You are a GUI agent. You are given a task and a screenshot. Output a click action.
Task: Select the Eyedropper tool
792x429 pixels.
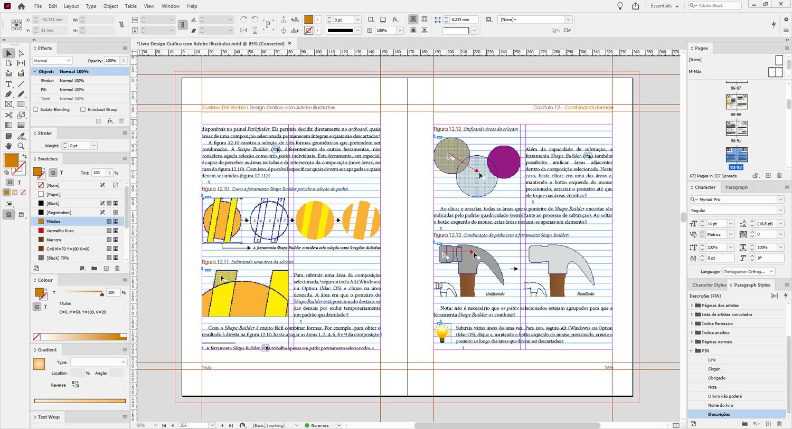click(x=21, y=136)
